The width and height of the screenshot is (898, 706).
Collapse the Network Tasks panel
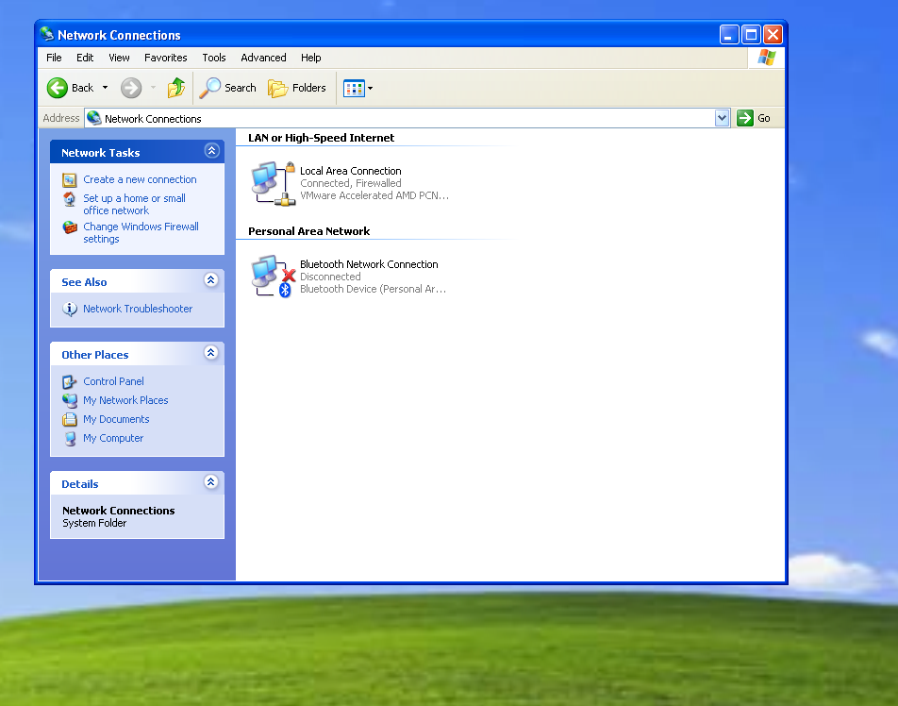click(211, 151)
